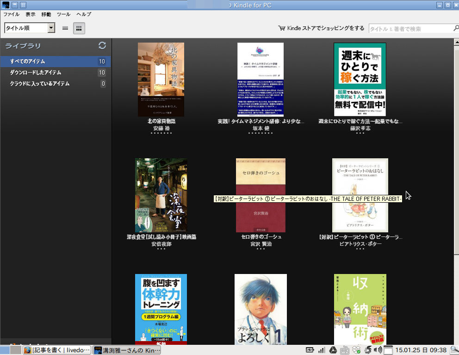Click the desktop pager at taskbar left
459x355 pixels.
click(x=11, y=350)
